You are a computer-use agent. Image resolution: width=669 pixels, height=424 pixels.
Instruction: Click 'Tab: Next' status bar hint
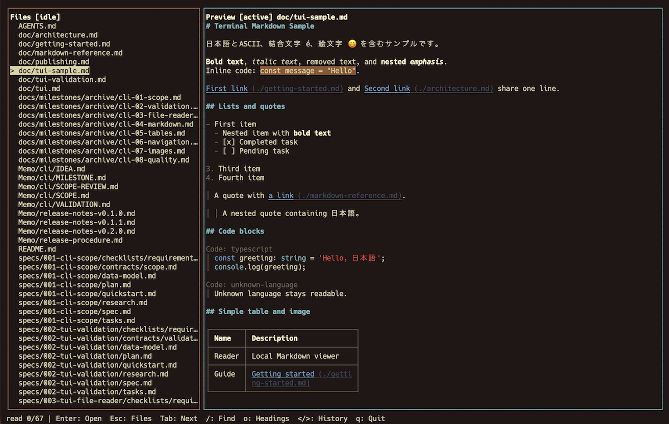(178, 418)
